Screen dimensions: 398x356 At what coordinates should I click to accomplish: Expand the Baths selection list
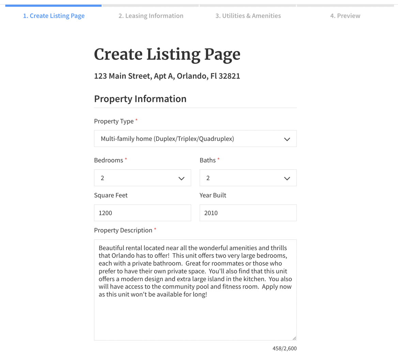[248, 178]
